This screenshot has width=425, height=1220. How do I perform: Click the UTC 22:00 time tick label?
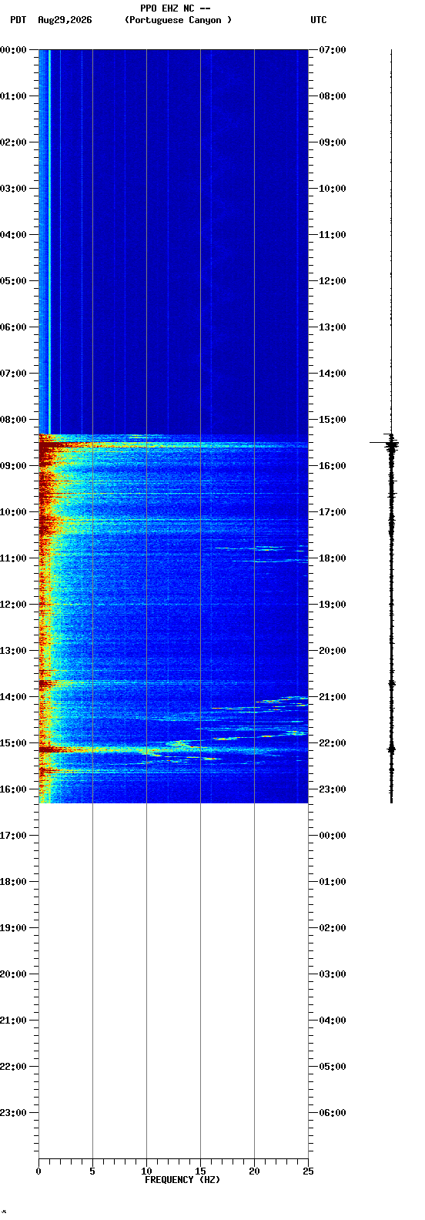333,743
